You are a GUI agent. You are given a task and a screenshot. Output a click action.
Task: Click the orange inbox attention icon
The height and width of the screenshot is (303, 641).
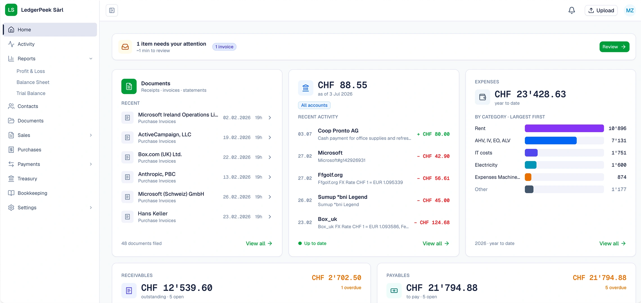point(125,47)
